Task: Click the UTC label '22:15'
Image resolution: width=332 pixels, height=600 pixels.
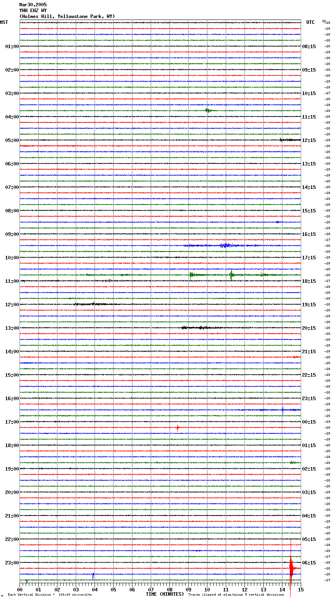Action: [309, 375]
